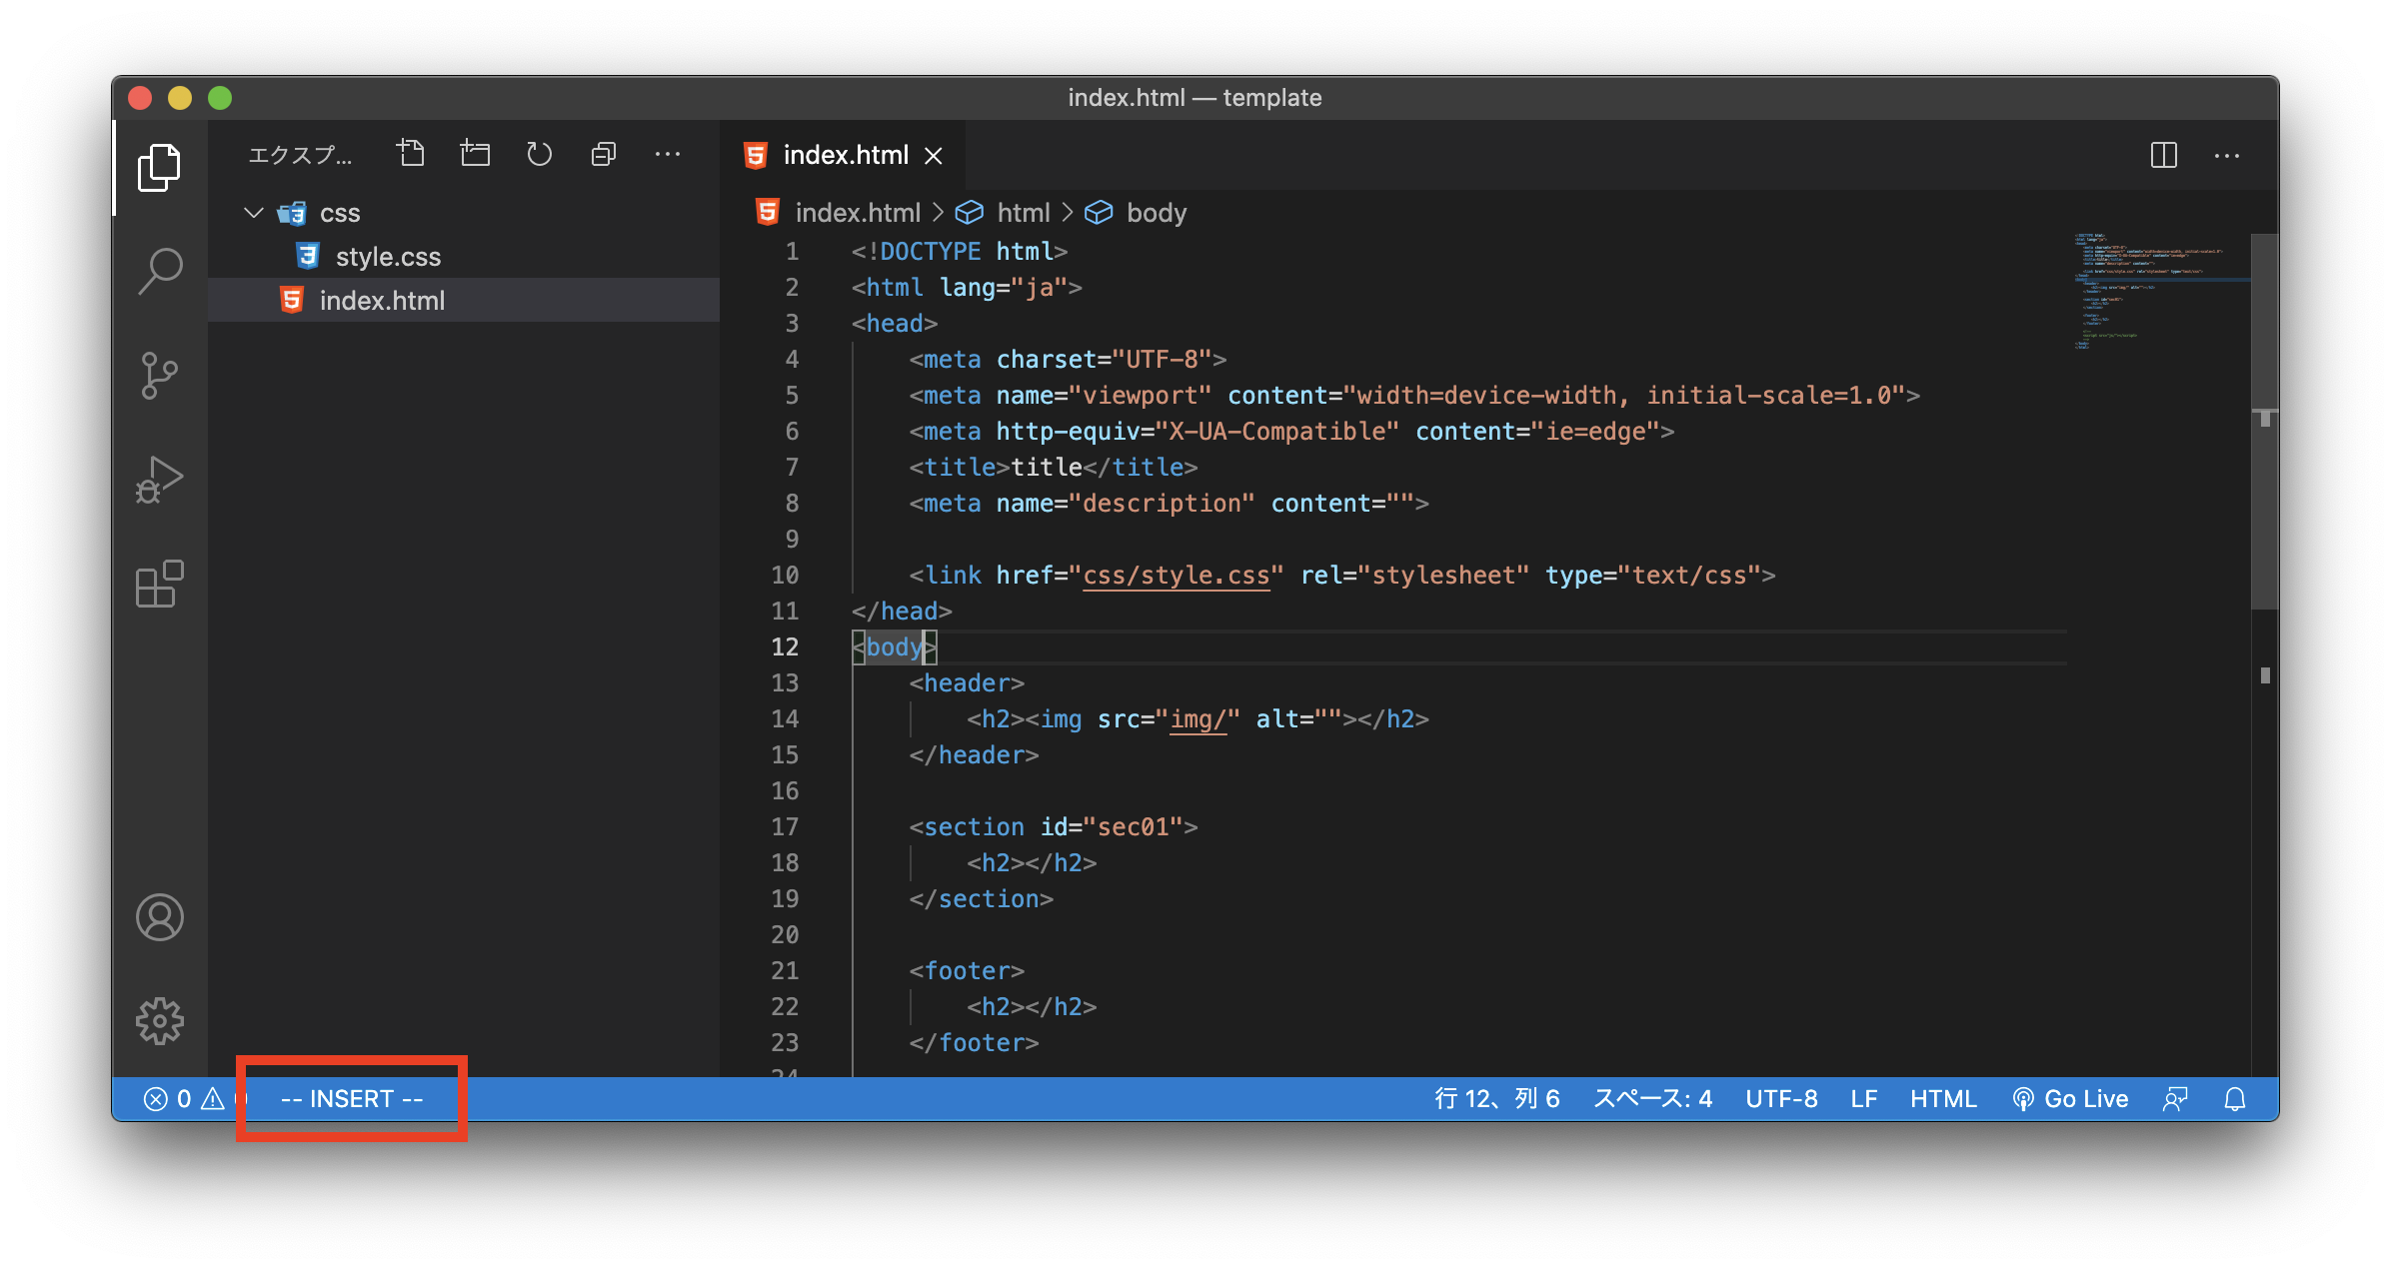Screen dimensions: 2391x1269
Task: Change file encoding UTF-8
Action: [x=1781, y=1099]
